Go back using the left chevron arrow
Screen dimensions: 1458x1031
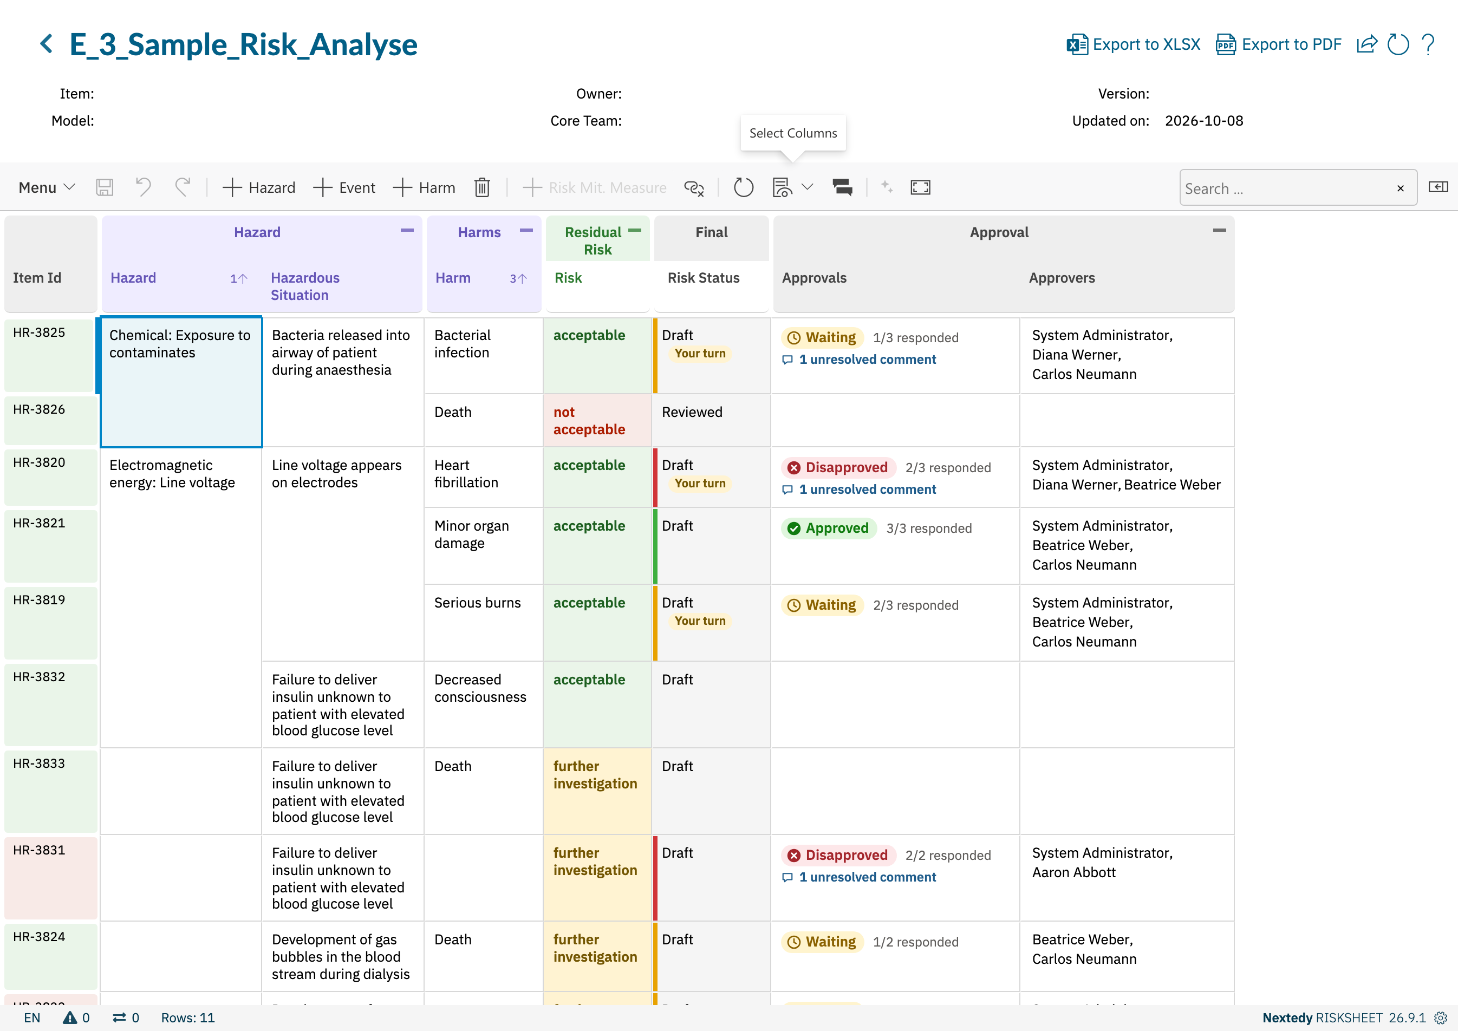tap(45, 44)
